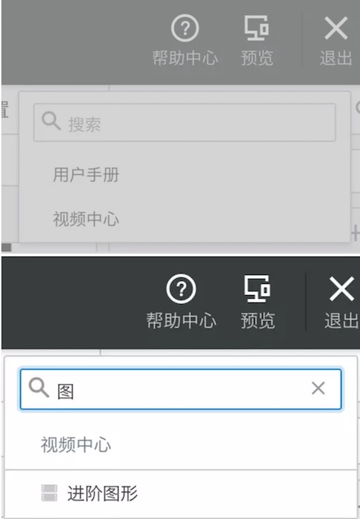360x519 pixels.
Task: Click film strip icon beside 进阶图形
Action: click(x=49, y=493)
